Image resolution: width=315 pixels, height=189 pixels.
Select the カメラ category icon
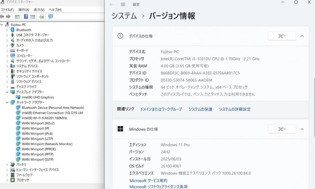coord(13,45)
